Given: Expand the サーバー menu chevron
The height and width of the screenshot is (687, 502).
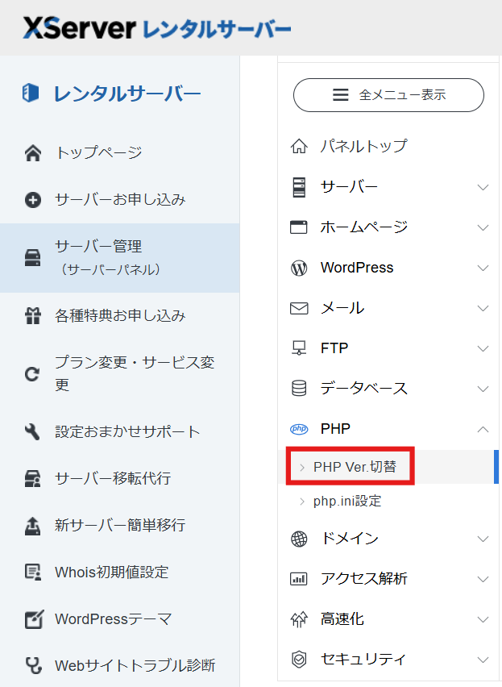Looking at the screenshot, I should point(483,187).
